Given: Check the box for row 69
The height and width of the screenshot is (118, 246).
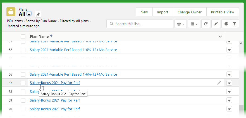Looking at the screenshot, I should (23, 100).
